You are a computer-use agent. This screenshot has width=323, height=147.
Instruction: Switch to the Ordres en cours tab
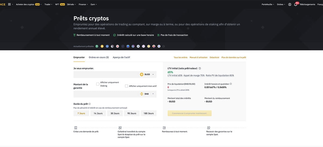coord(99,57)
